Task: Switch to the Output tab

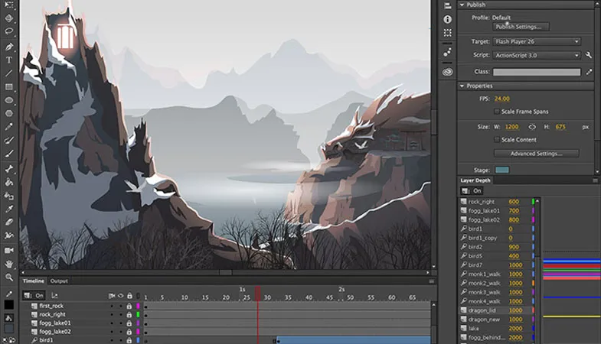Action: [x=59, y=281]
